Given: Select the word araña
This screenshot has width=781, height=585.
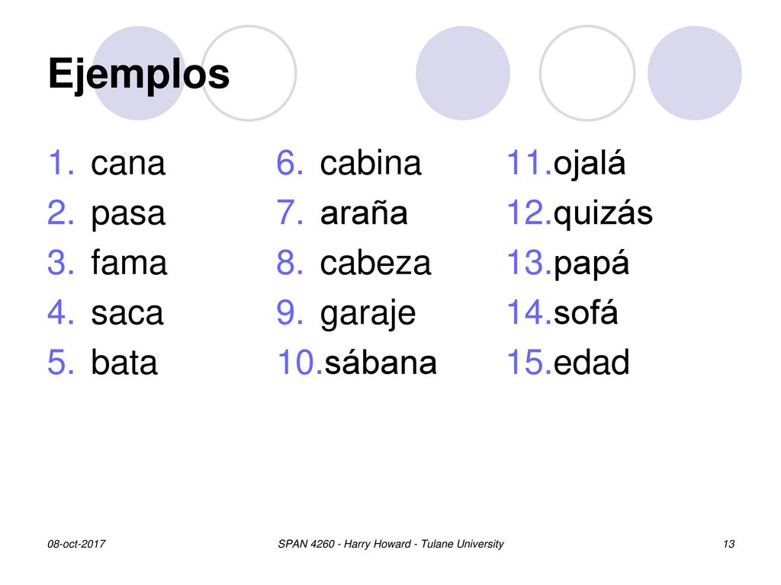Looking at the screenshot, I should click(364, 213).
